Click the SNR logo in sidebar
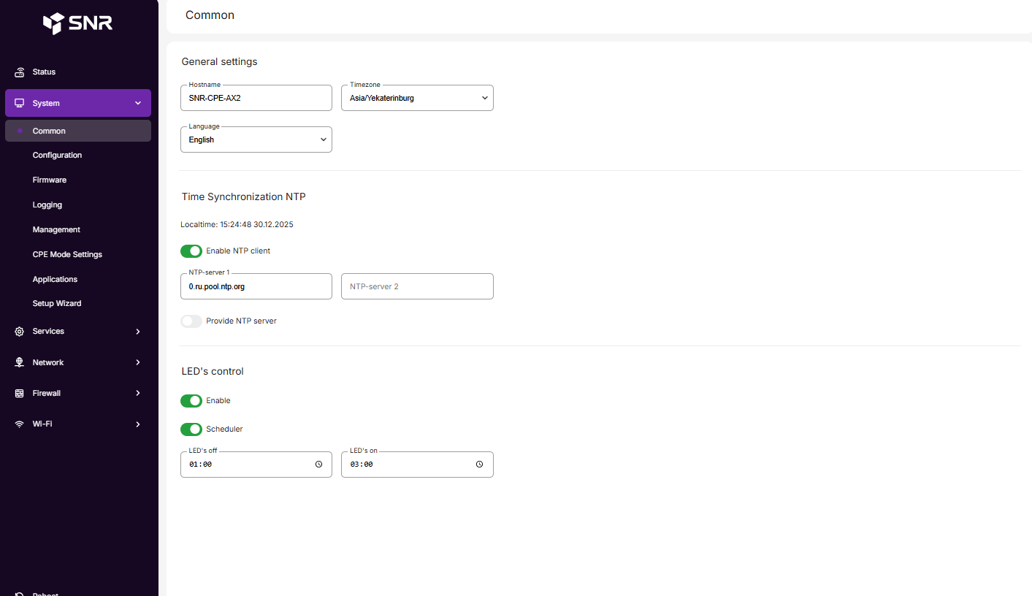The height and width of the screenshot is (596, 1032). (78, 23)
